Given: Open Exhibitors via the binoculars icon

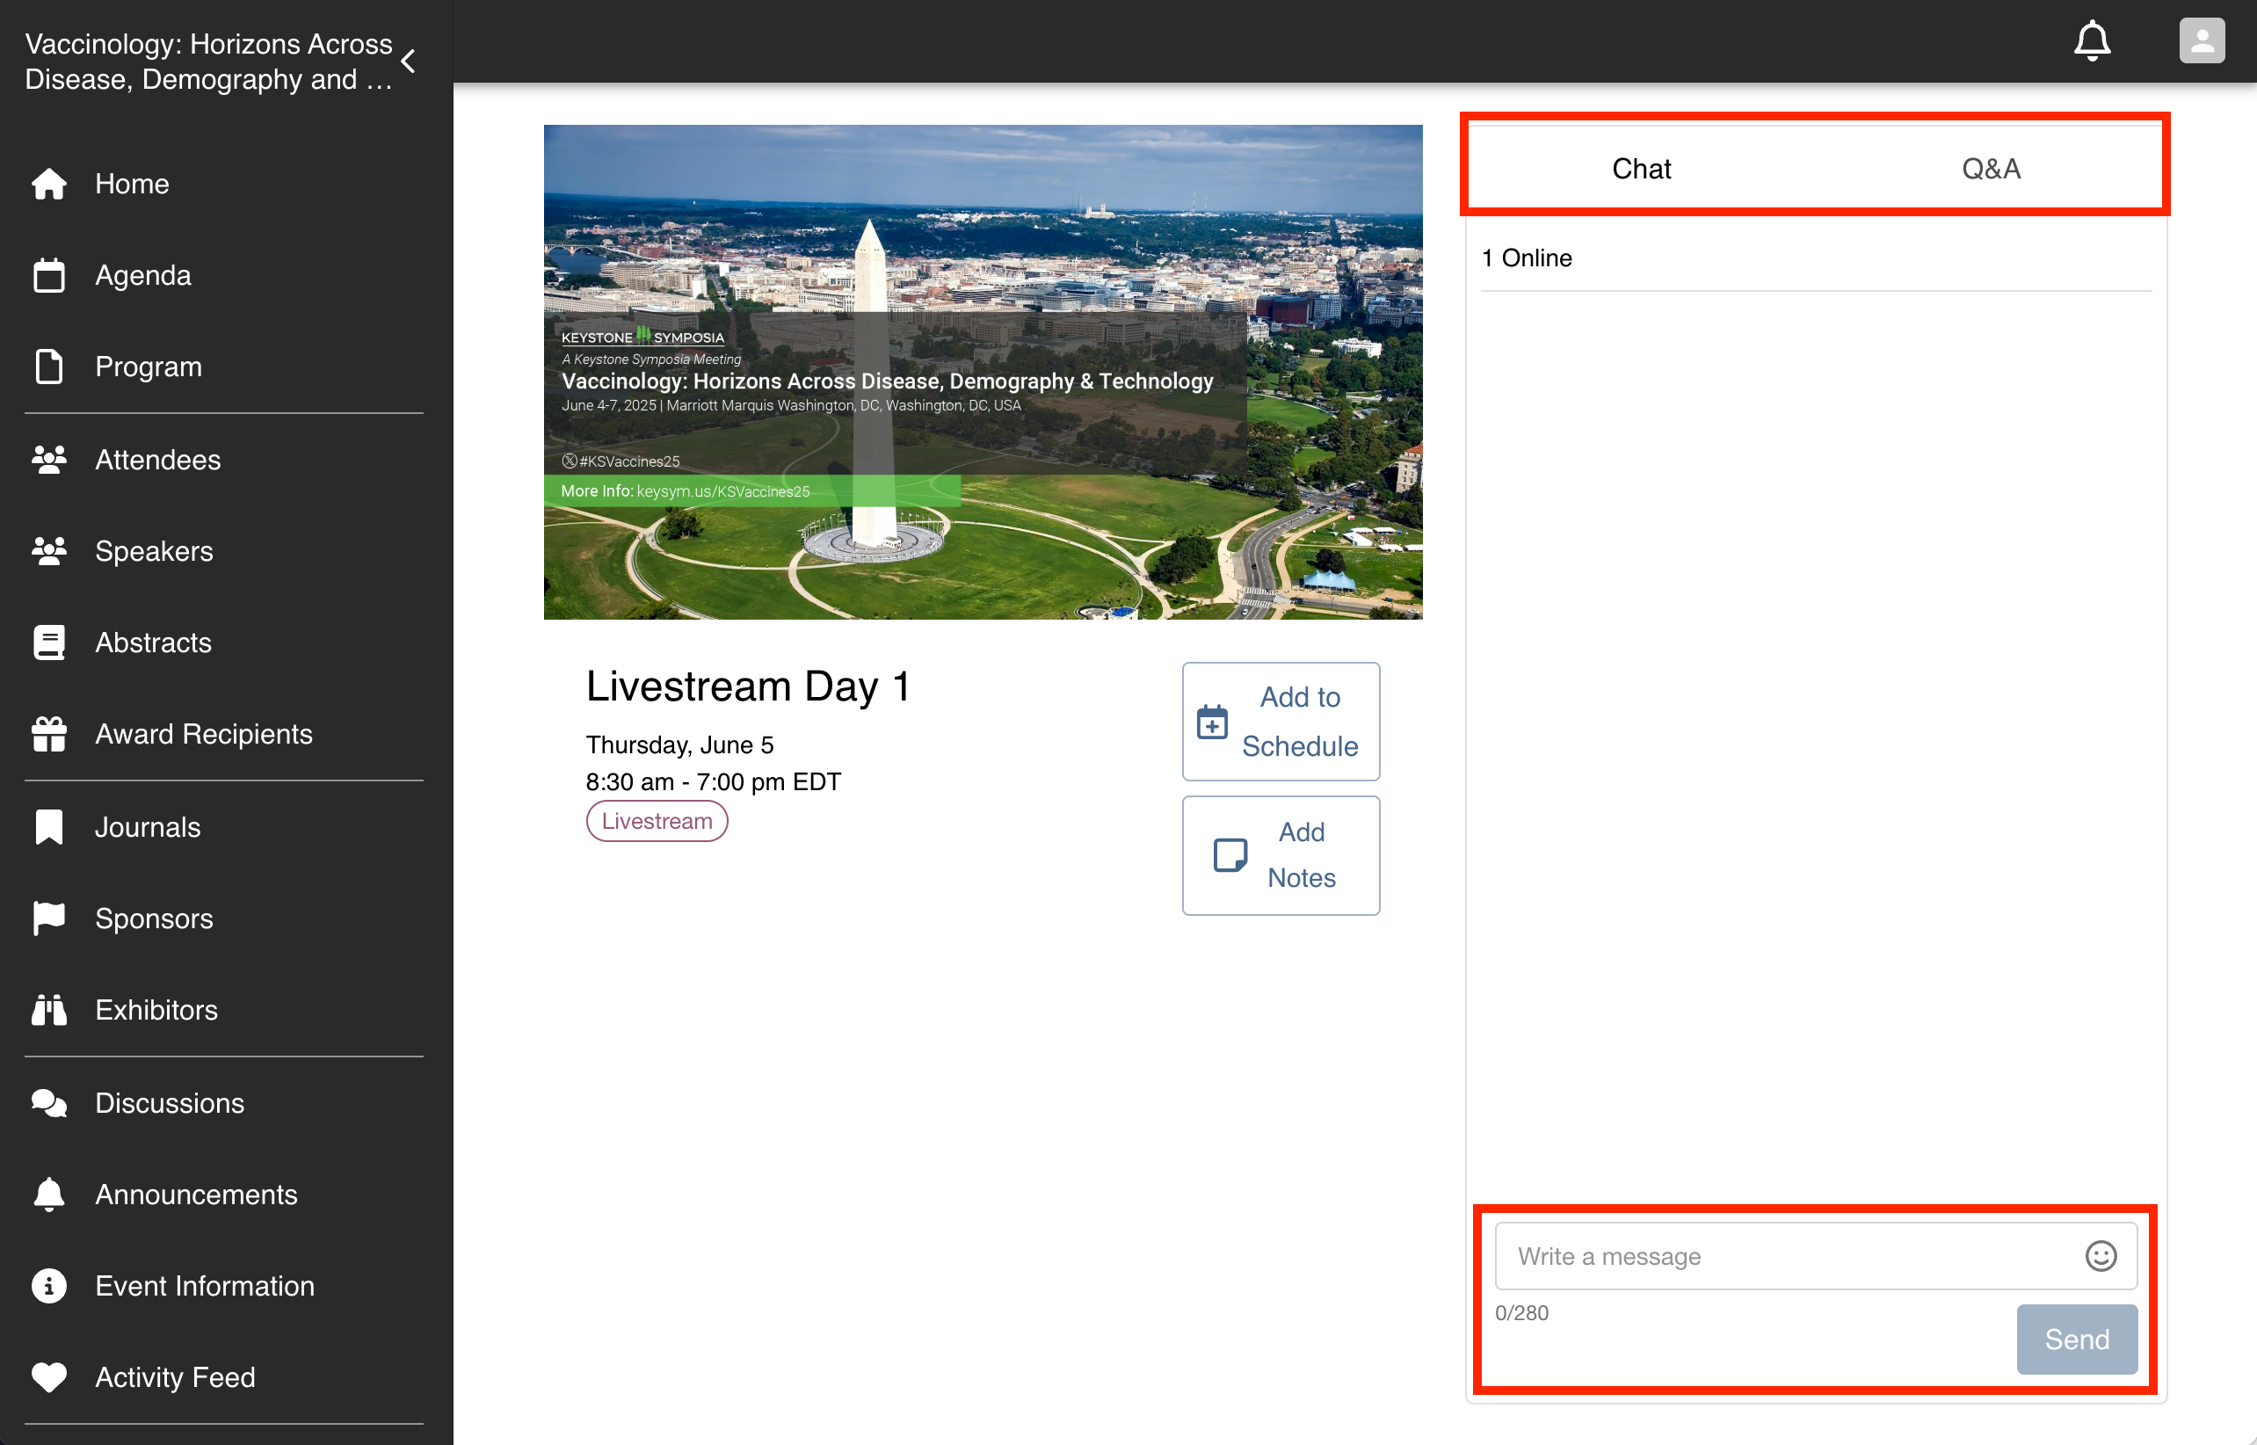Looking at the screenshot, I should (x=49, y=1010).
